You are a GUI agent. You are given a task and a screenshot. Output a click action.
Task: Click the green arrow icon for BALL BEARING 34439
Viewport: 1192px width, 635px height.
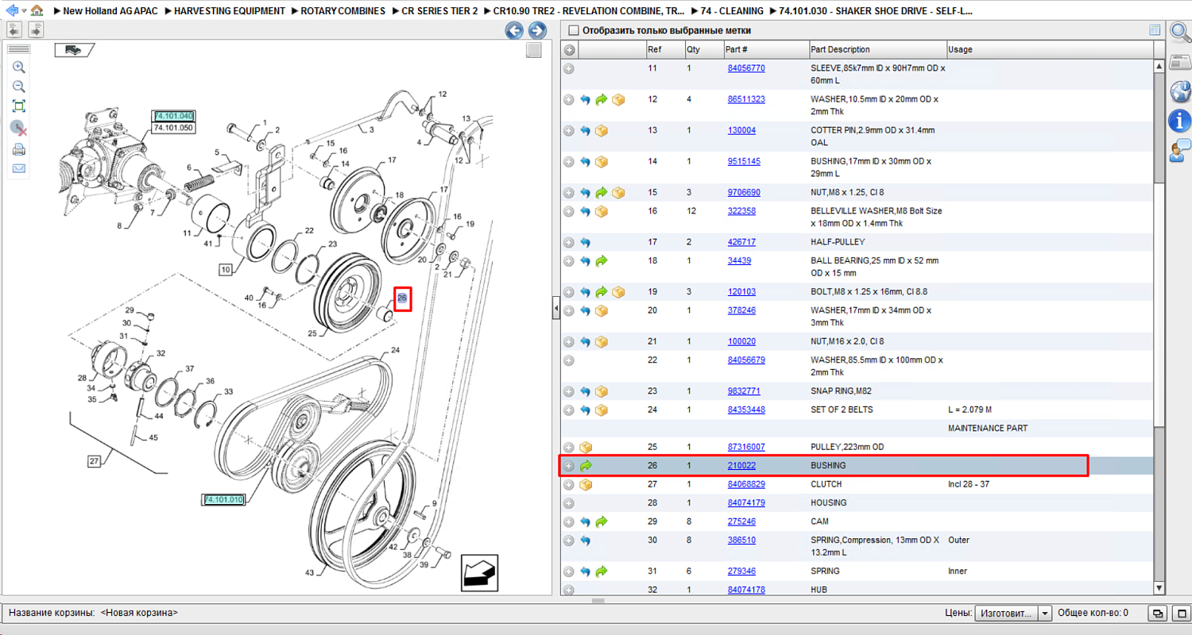(x=602, y=260)
